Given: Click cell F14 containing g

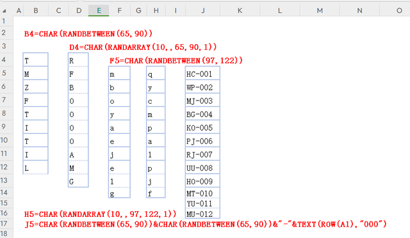Looking at the screenshot, I should click(x=119, y=193).
